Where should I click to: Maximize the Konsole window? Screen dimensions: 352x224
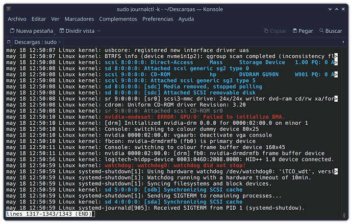(x=337, y=9)
